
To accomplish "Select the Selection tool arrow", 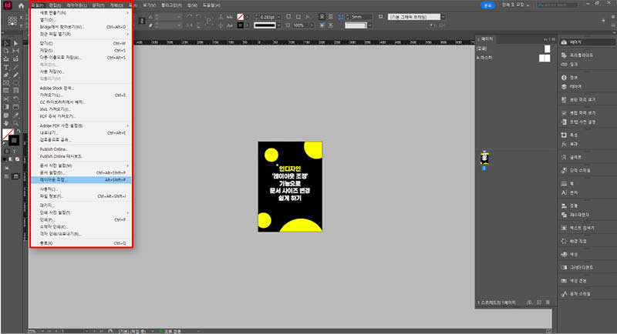I will pos(6,43).
